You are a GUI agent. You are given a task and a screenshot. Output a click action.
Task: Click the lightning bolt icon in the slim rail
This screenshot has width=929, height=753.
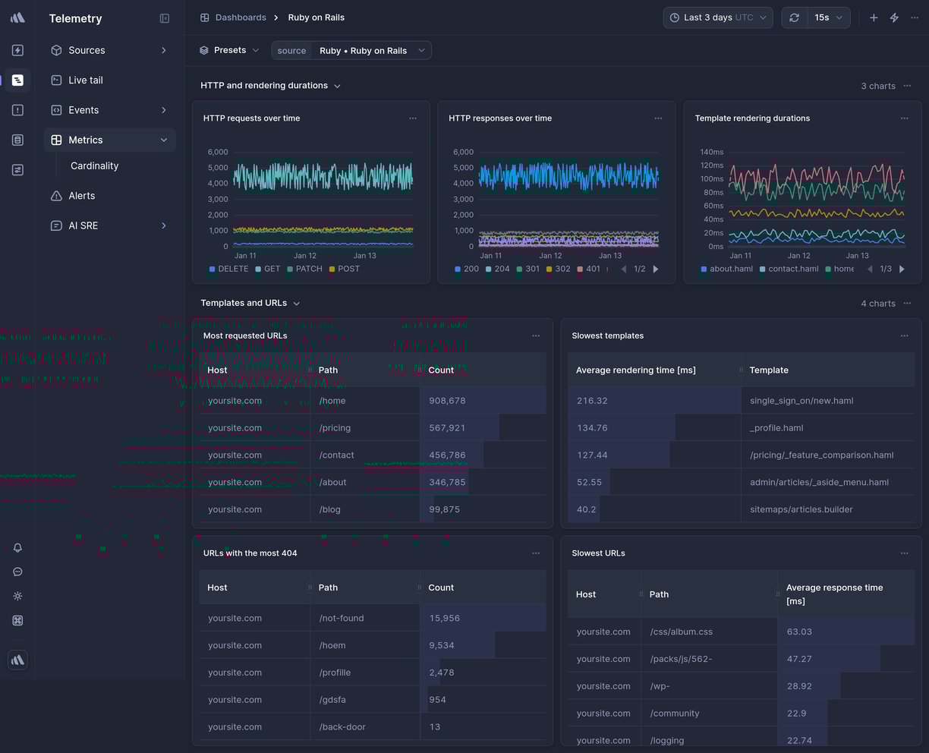[x=17, y=50]
